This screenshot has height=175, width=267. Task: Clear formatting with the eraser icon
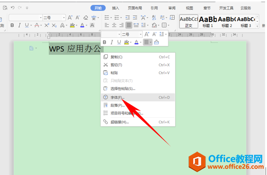pyautogui.click(x=86, y=17)
